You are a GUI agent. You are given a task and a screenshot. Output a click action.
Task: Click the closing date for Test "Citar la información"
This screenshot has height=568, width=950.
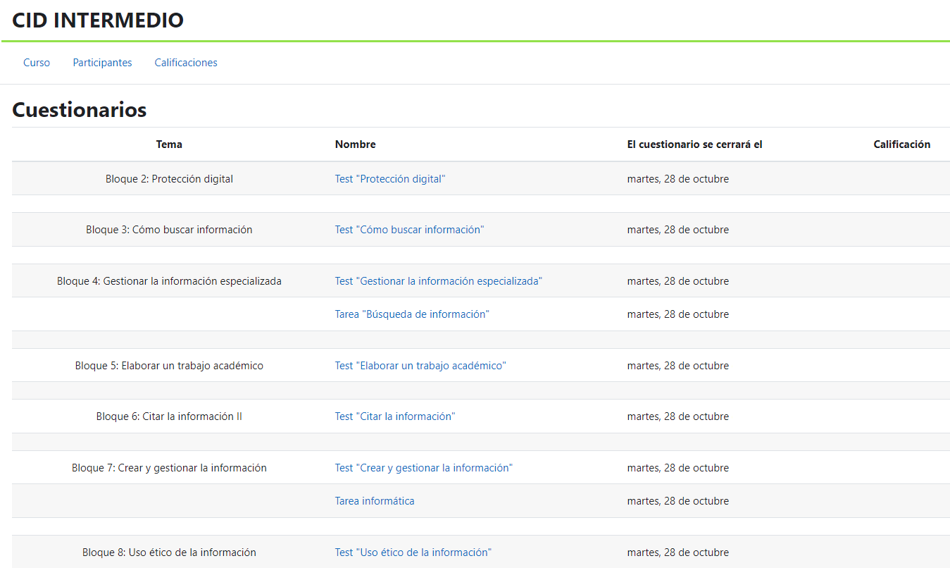pyautogui.click(x=678, y=416)
